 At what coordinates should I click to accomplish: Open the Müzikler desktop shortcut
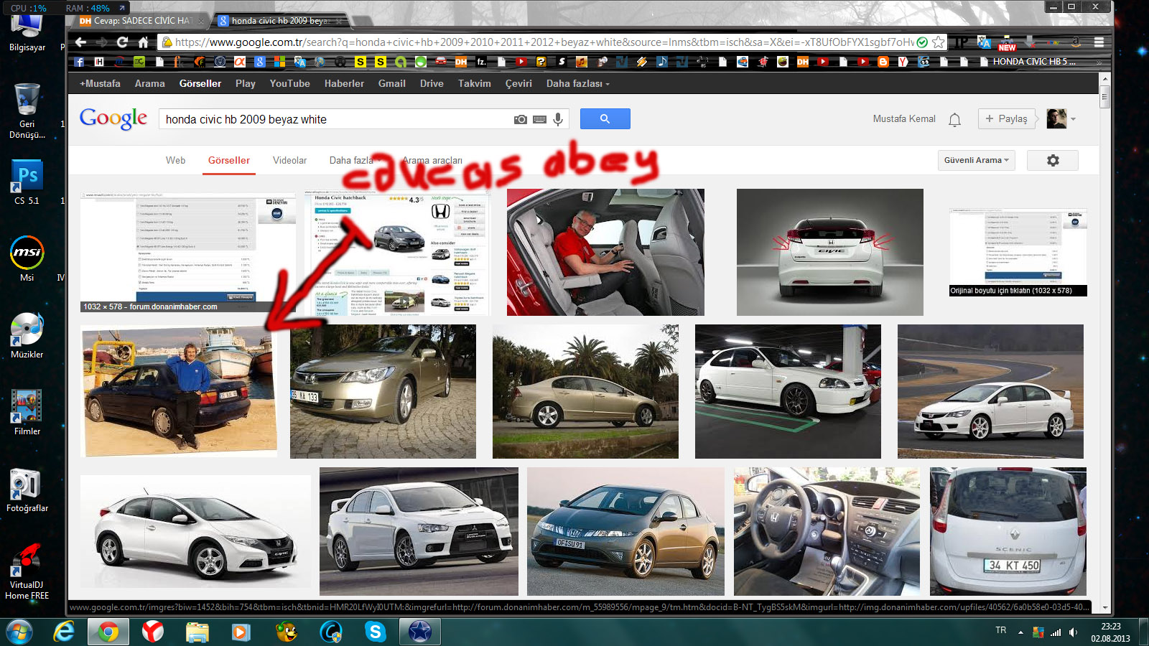coord(27,336)
